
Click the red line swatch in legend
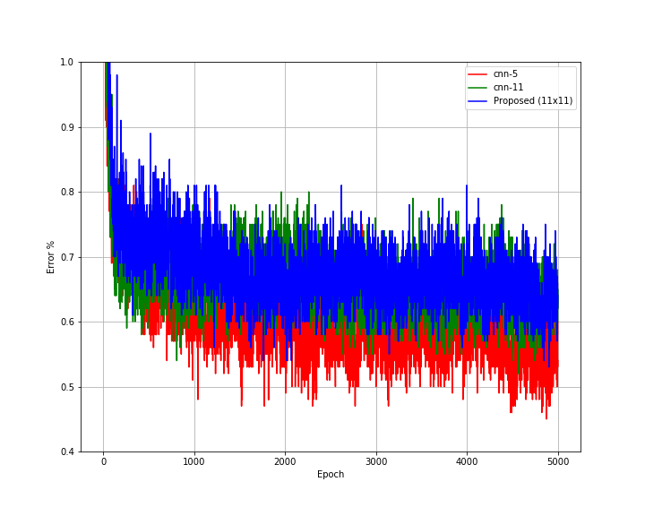click(478, 74)
